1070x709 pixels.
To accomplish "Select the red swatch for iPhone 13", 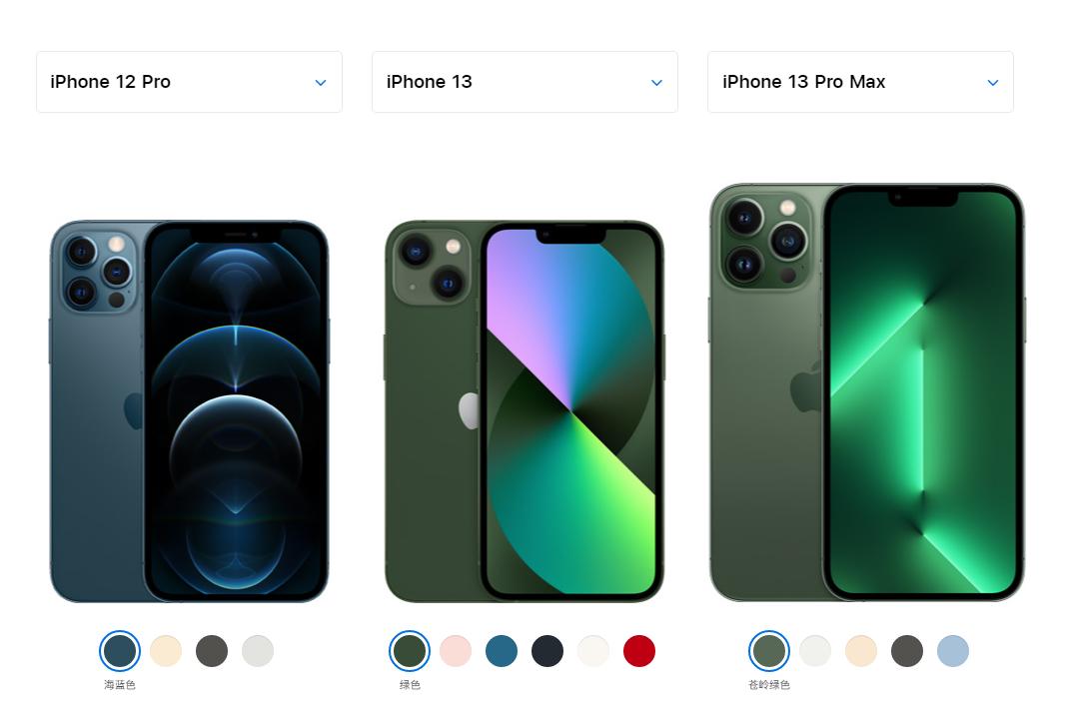I will click(x=639, y=651).
